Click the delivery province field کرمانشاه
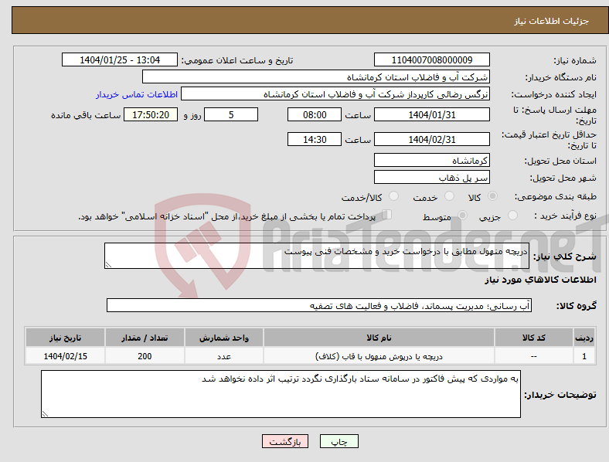609x462 pixels. 431,161
